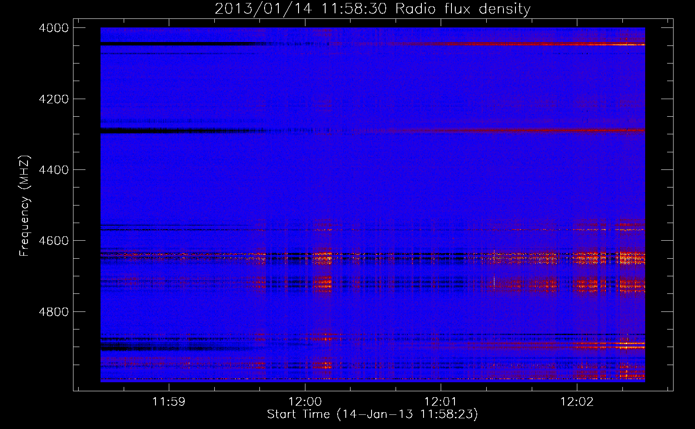Click the 4200 frequency tick label
This screenshot has width=695, height=429.
pyautogui.click(x=54, y=99)
